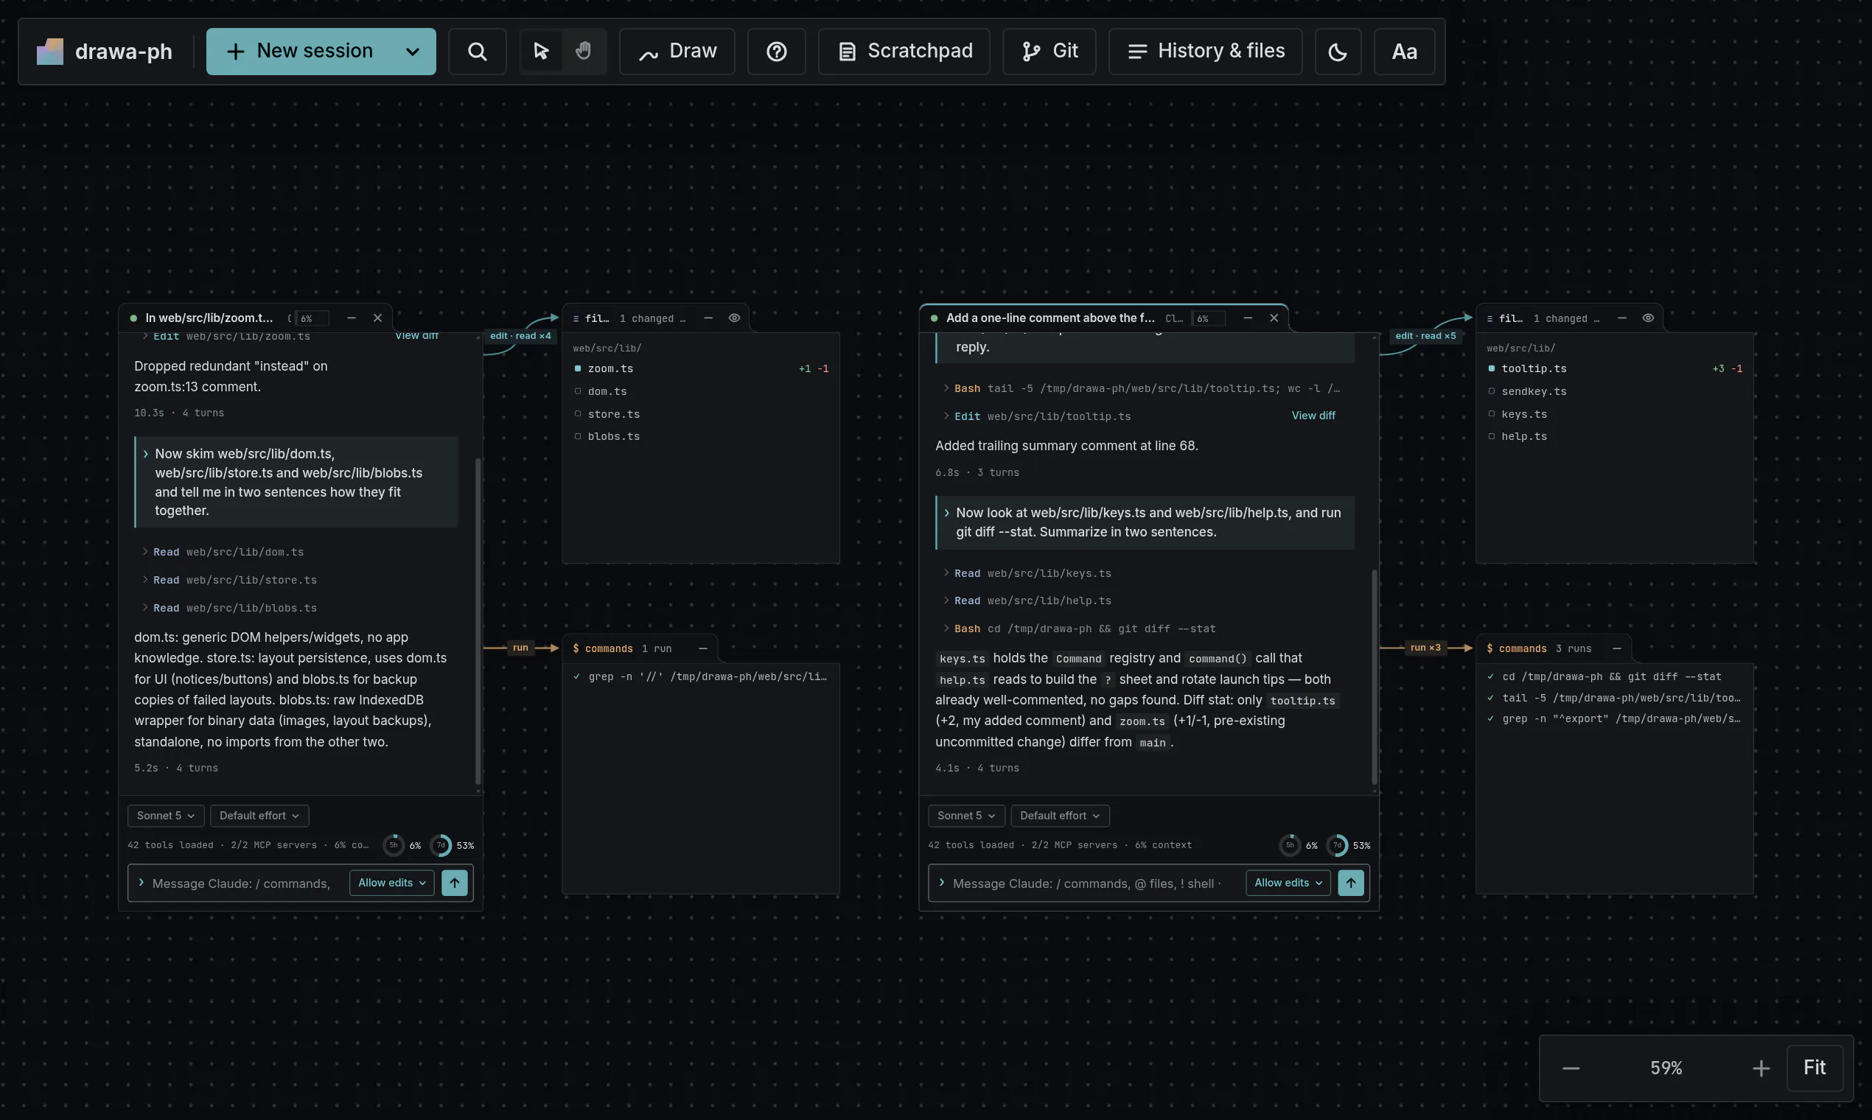This screenshot has height=1120, width=1872.
Task: Open Default effort dropdown in right session
Action: pyautogui.click(x=1059, y=815)
